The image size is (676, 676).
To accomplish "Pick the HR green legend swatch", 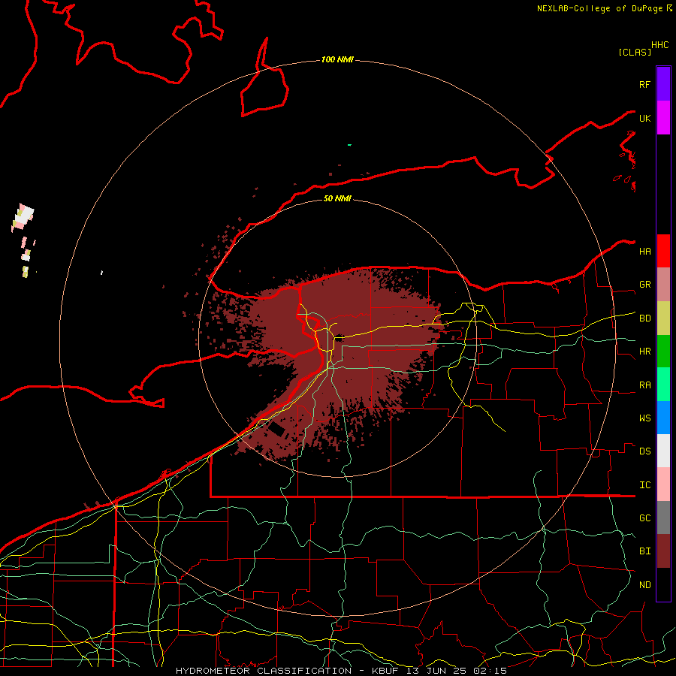I will [663, 352].
